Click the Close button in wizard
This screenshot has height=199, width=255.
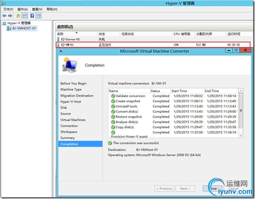coord(212,189)
